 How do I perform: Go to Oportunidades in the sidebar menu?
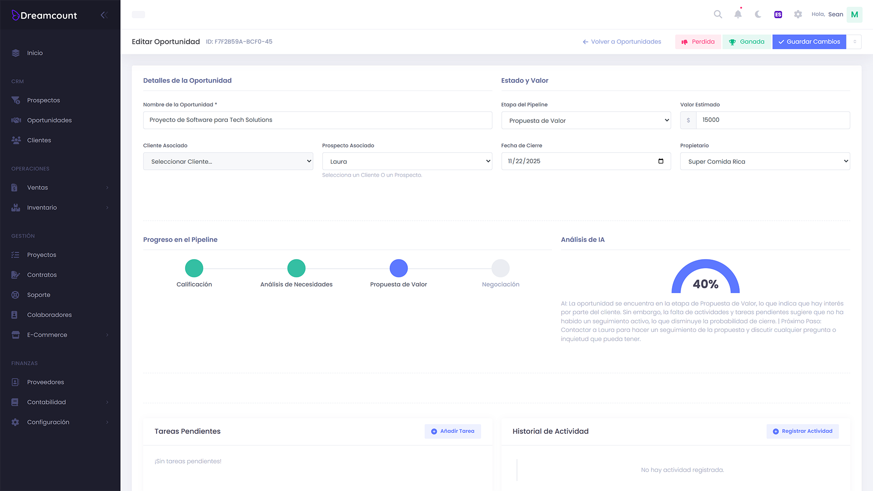tap(49, 120)
